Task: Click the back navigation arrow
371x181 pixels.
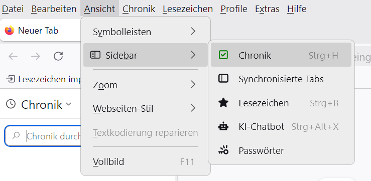Action: click(13, 56)
